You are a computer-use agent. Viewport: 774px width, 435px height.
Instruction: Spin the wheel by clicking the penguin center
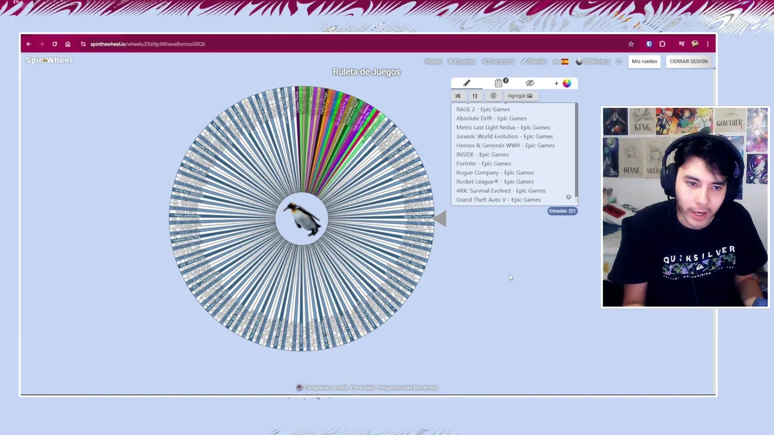click(x=302, y=219)
